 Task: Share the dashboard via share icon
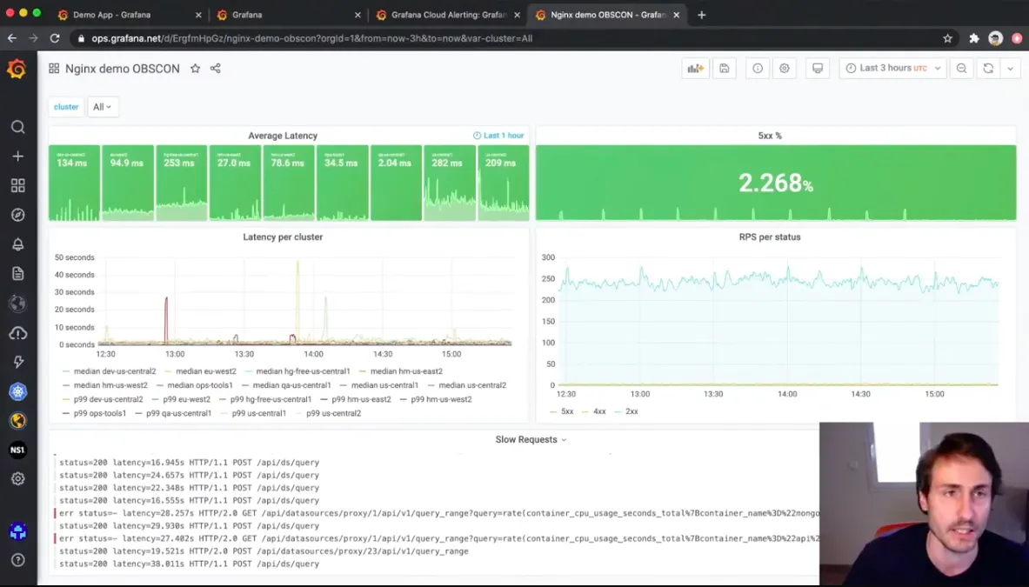click(215, 68)
